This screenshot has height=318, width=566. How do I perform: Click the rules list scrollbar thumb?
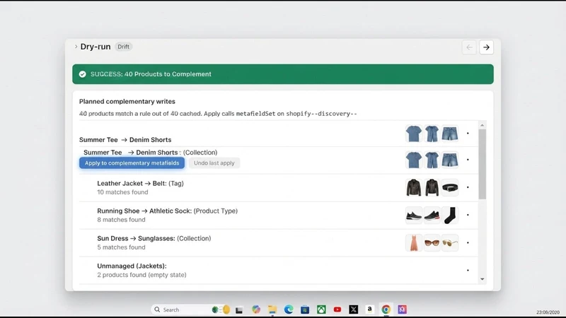[x=483, y=164]
